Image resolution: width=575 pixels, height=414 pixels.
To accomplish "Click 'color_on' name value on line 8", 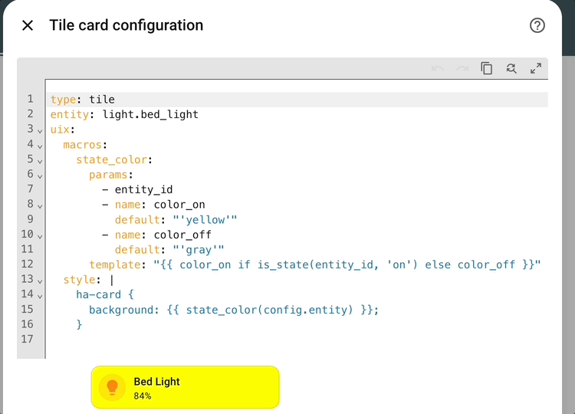I will point(179,205).
